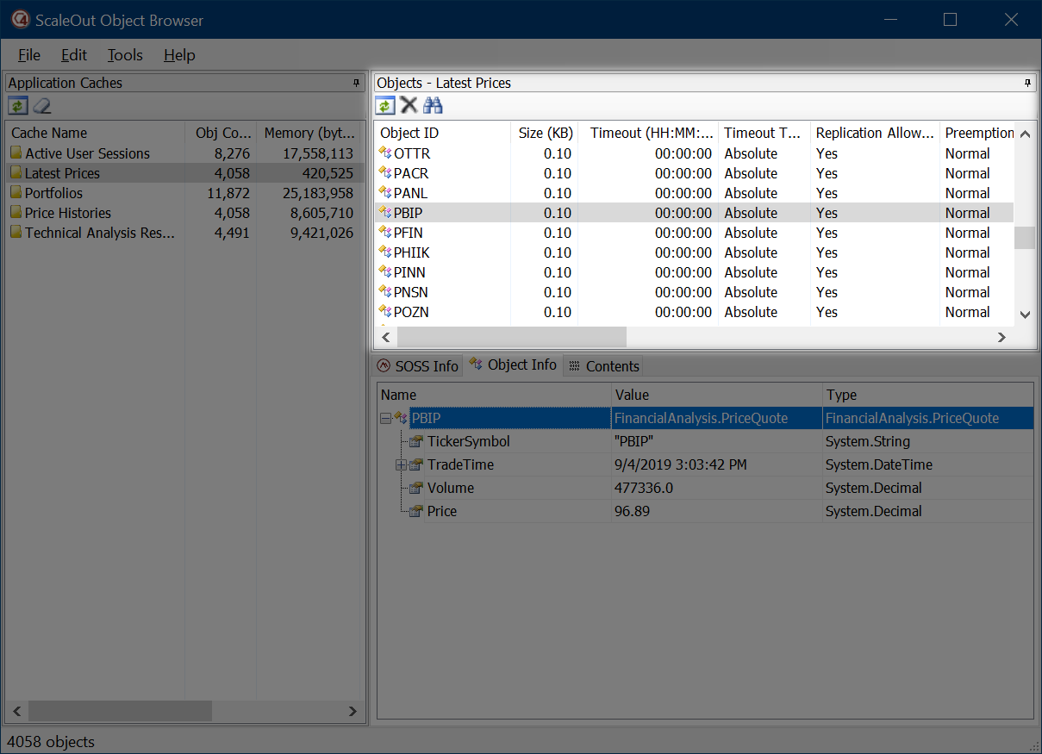Click the X delete object icon
Screen dimensions: 1042x754
pyautogui.click(x=409, y=105)
